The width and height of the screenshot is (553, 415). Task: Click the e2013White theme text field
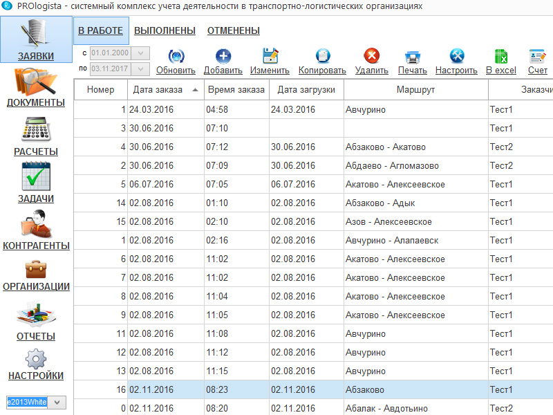click(27, 402)
